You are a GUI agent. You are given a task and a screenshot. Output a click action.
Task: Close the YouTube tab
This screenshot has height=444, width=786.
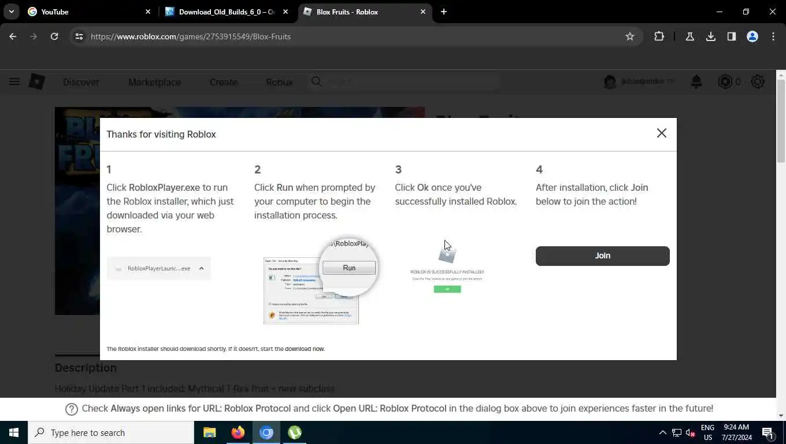pos(147,12)
